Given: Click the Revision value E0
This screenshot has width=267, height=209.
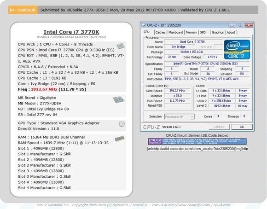Looking at the screenshot, I should coord(242,74).
